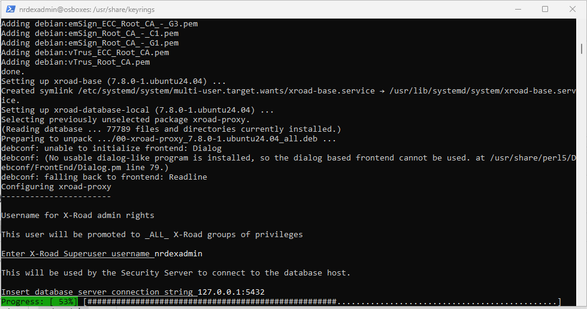
Task: Close the terminal window
Action: click(573, 9)
